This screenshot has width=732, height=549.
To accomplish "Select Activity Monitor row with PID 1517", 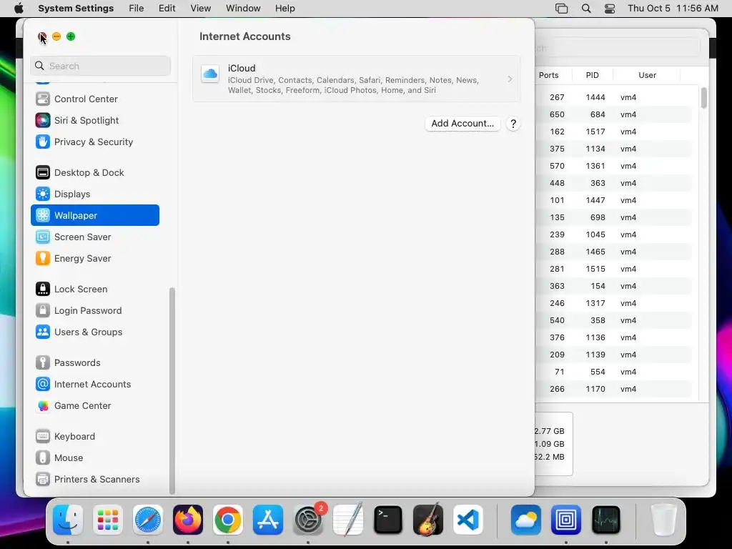I will coord(613,132).
